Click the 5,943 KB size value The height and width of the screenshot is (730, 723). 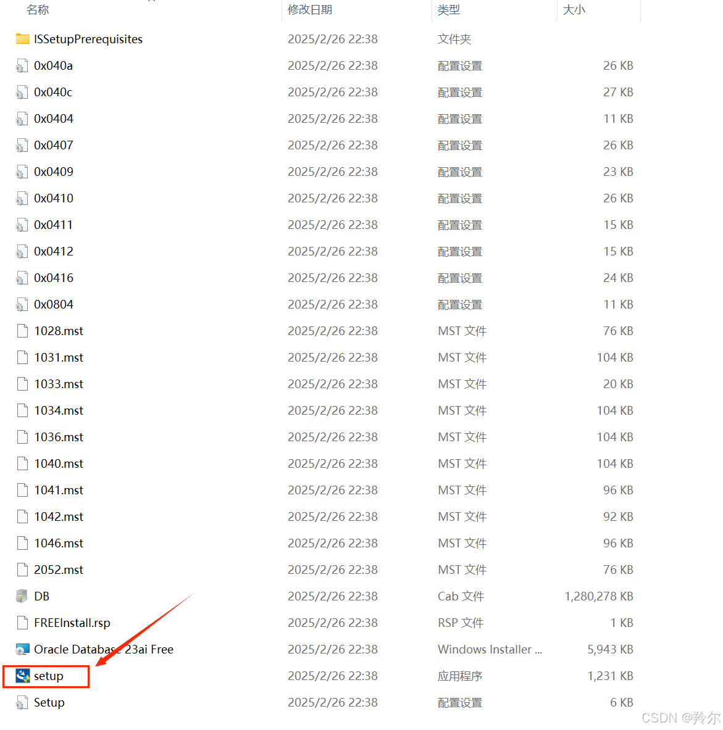(610, 649)
